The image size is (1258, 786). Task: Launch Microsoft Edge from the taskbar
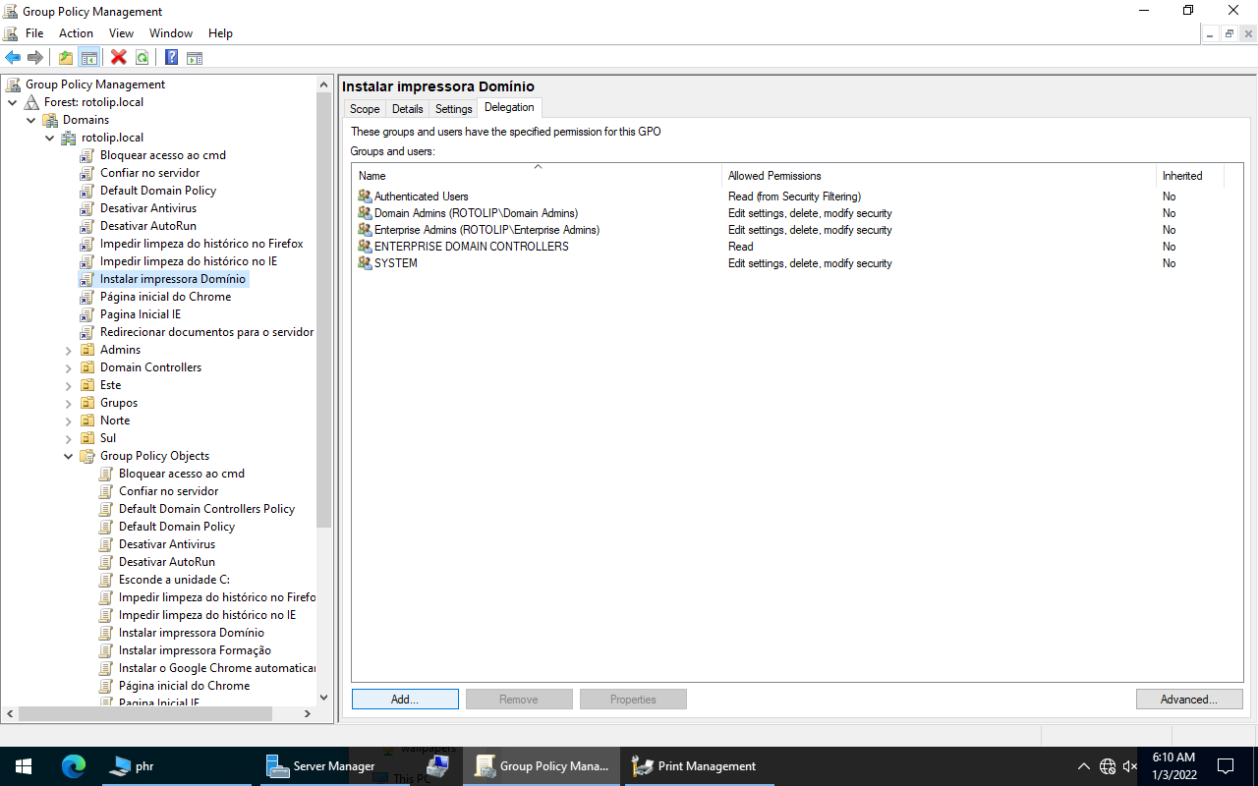[74, 766]
